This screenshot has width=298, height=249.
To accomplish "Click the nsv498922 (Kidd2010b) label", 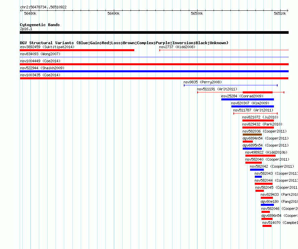I will [266, 152].
